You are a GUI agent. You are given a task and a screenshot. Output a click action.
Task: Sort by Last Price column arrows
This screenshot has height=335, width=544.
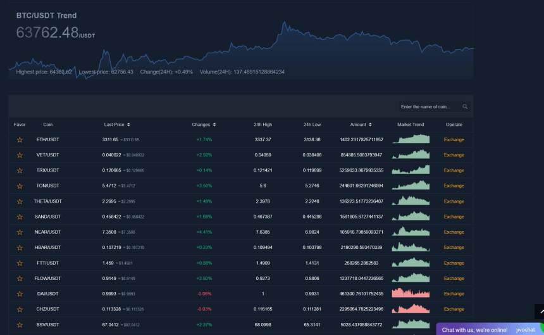click(128, 125)
